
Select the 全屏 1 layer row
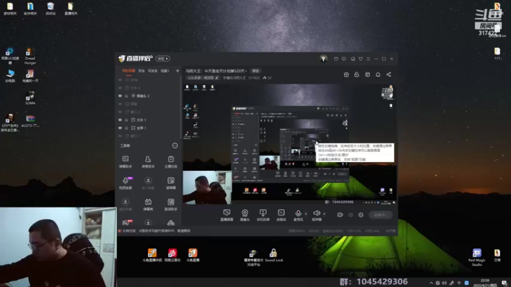149,128
